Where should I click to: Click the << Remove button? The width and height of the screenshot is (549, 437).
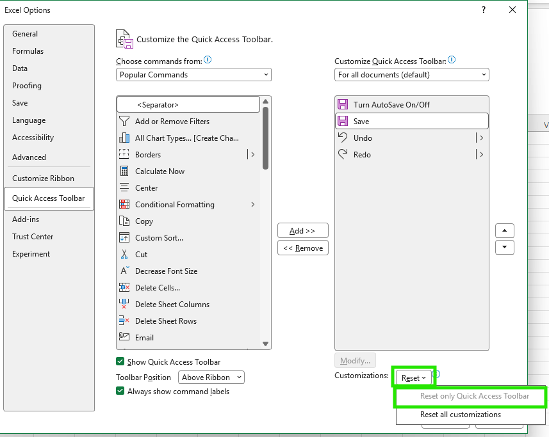pos(303,248)
